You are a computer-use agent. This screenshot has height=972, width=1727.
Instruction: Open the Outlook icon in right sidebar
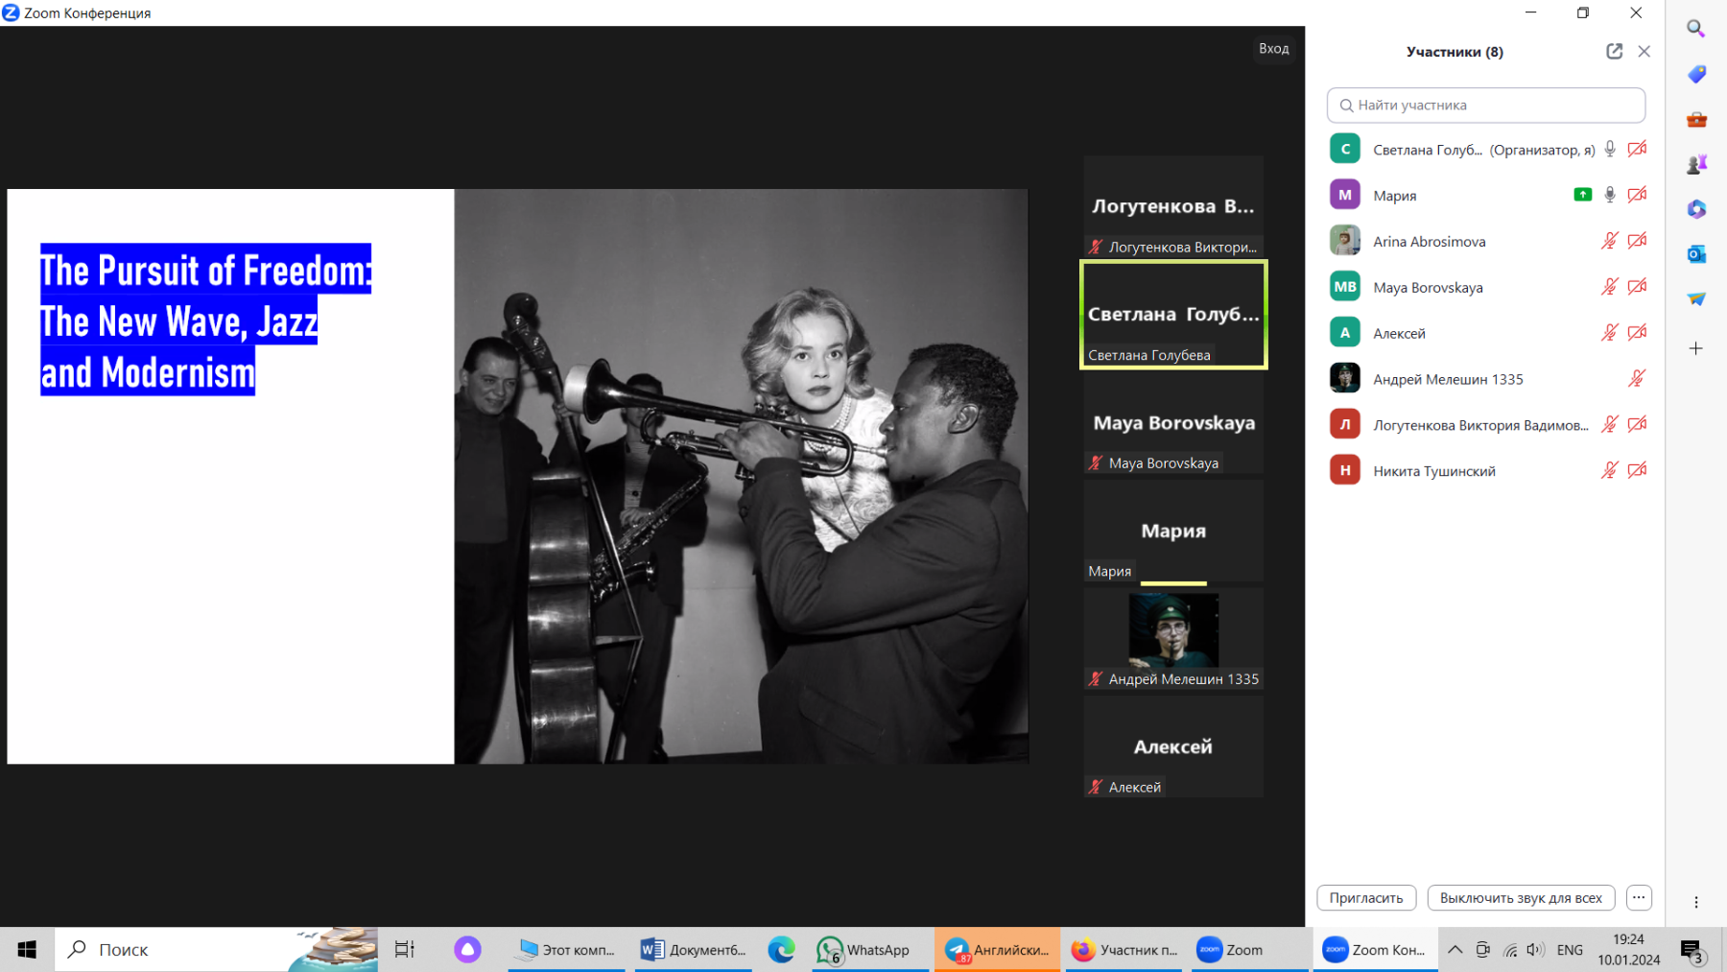(1695, 254)
